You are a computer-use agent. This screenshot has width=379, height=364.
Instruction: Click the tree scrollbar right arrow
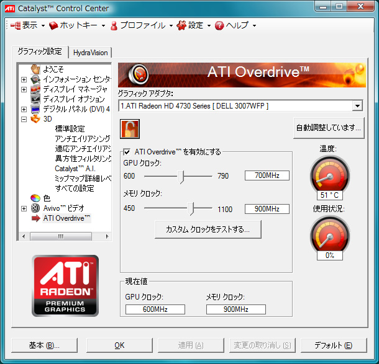point(107,236)
